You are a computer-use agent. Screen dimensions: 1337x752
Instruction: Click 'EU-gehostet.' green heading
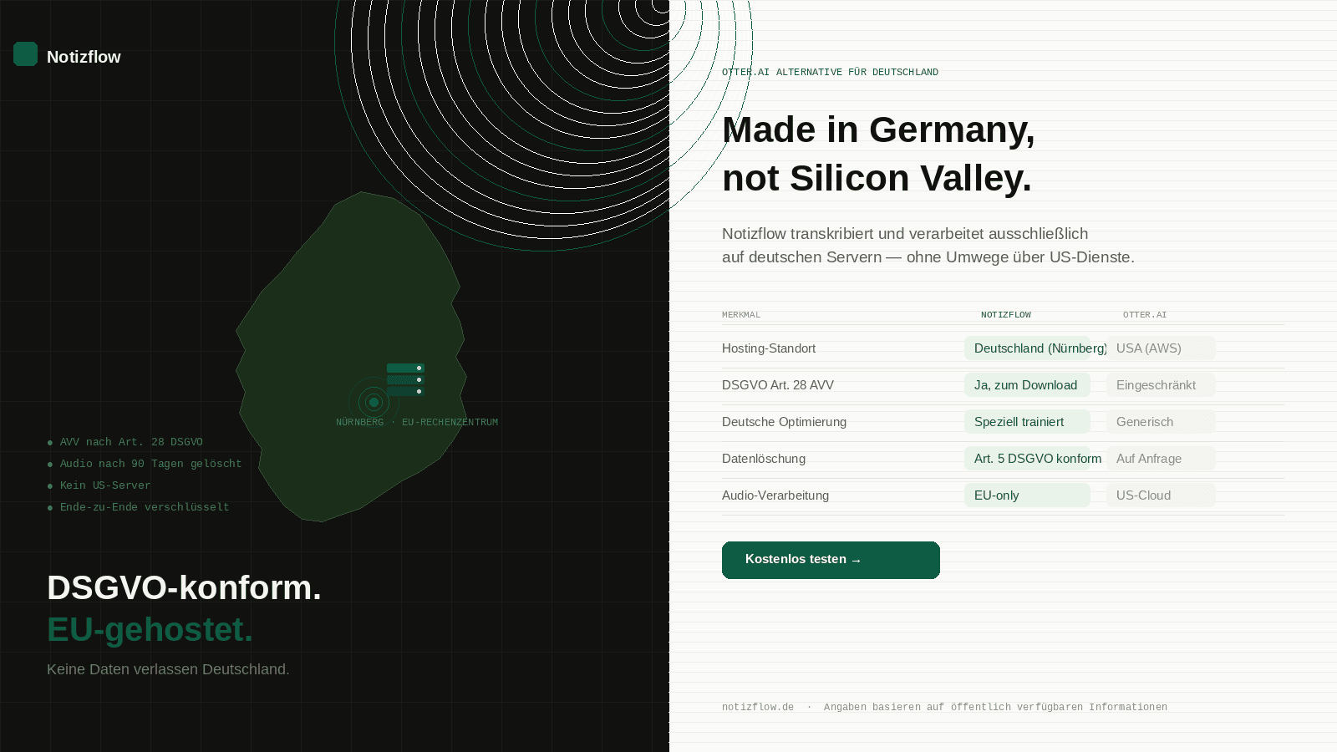tap(150, 629)
